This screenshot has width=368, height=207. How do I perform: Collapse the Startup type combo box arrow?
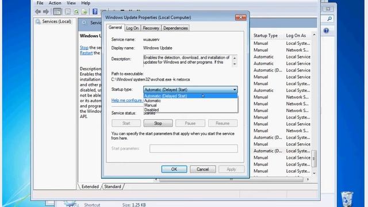pos(235,90)
